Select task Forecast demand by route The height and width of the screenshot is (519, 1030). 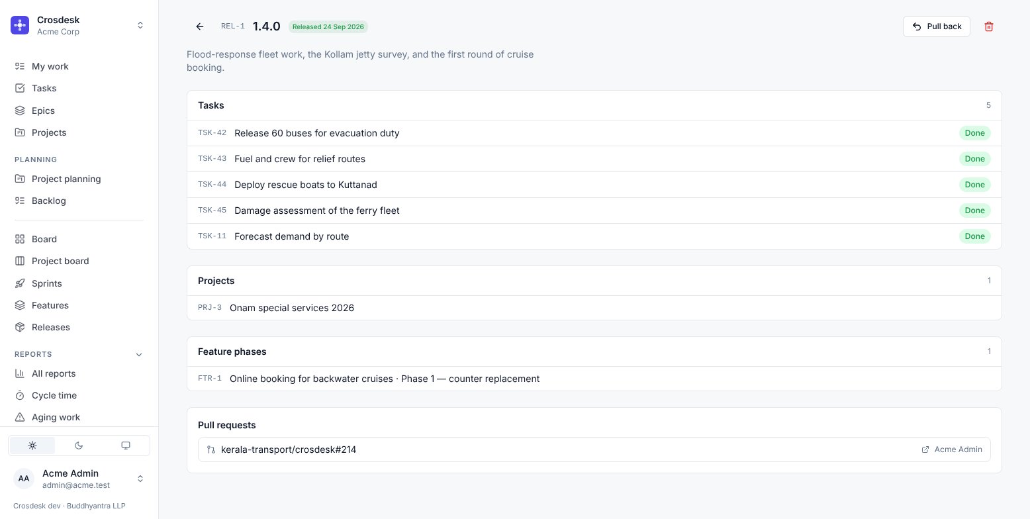594,236
